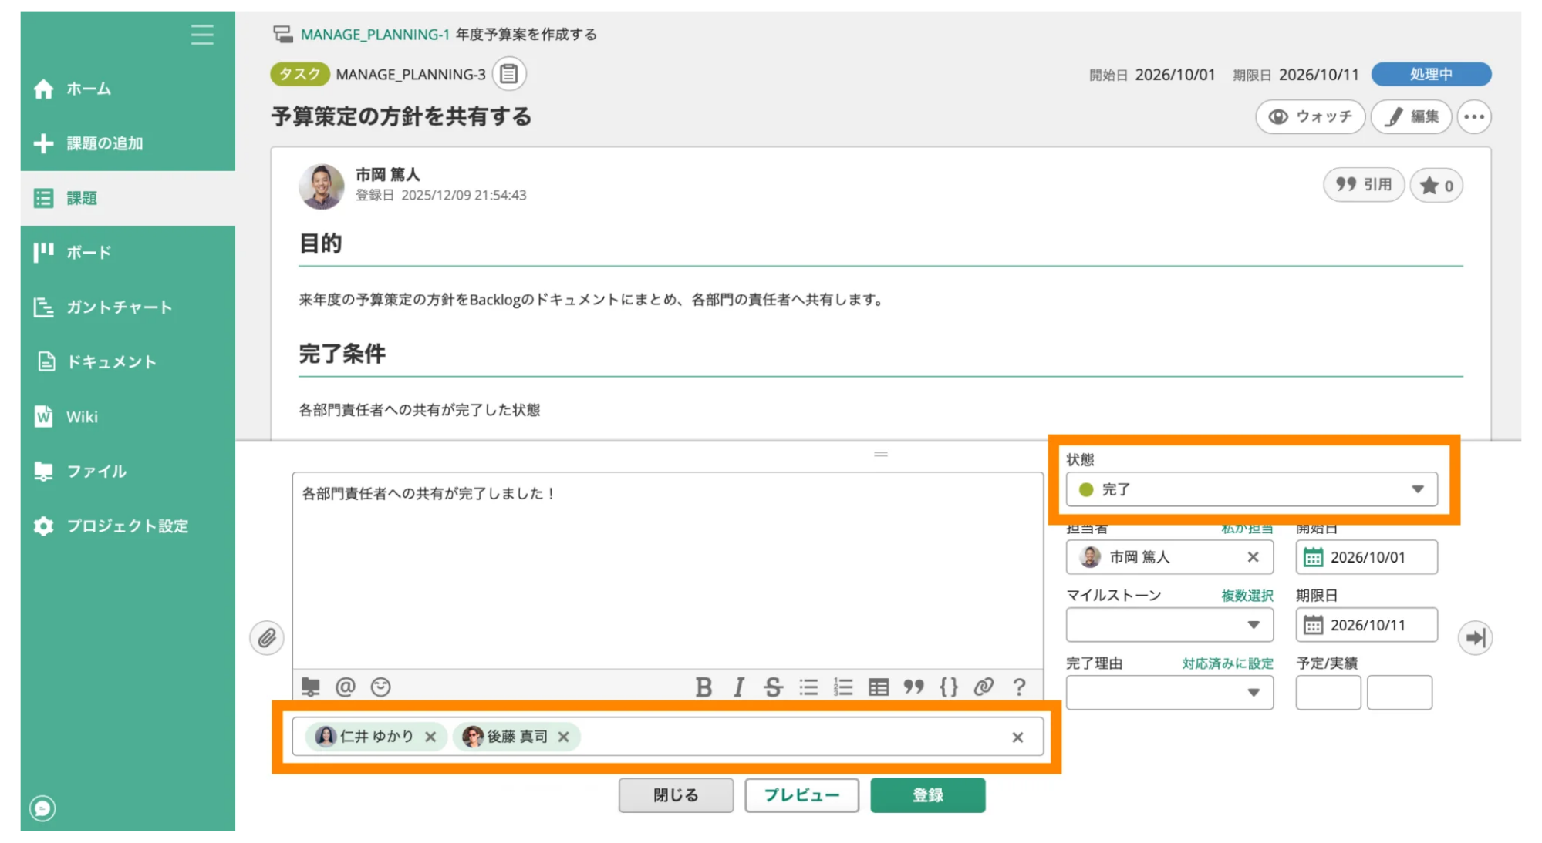Click the Gantt chart icon in the sidebar

point(43,307)
